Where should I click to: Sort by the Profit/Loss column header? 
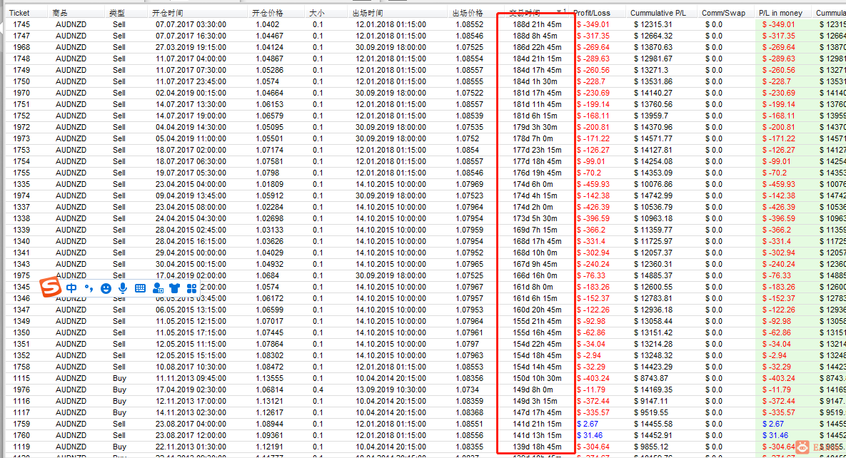click(x=592, y=12)
